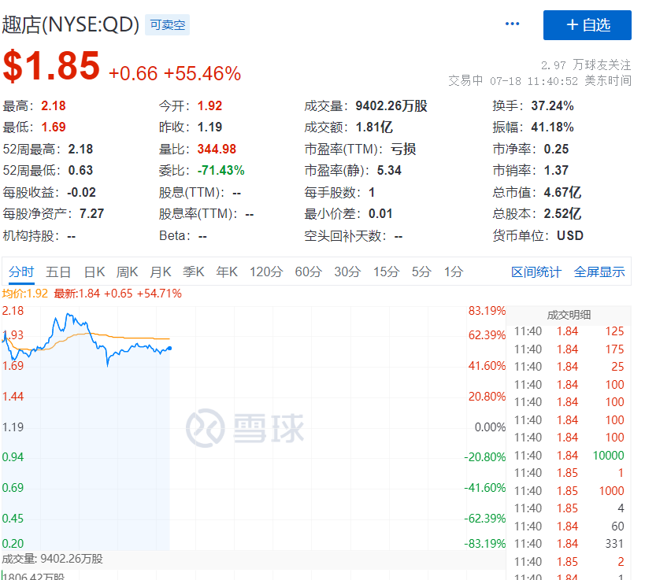The width and height of the screenshot is (645, 580).
Task: Click the 52周最低 0.63 value
Action: [80, 170]
